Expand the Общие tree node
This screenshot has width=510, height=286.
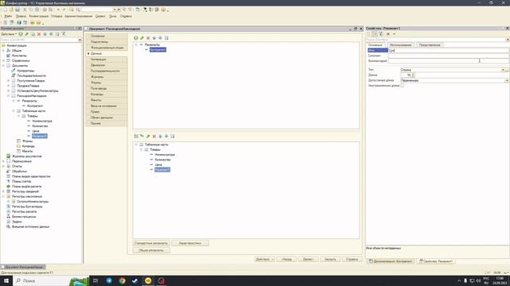(x=3, y=51)
